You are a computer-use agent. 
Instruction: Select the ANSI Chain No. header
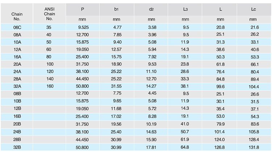pyautogui.click(x=49, y=14)
